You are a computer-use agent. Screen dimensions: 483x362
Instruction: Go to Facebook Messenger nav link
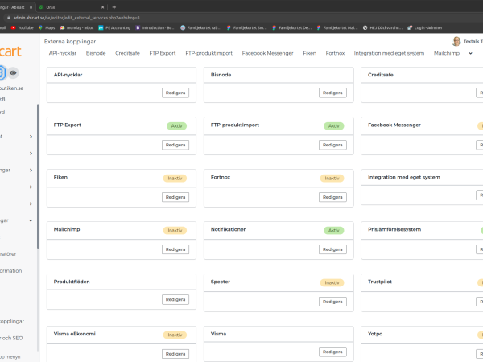point(268,53)
